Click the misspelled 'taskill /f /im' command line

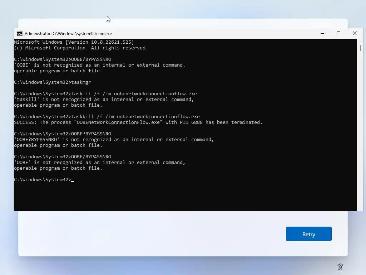click(105, 94)
